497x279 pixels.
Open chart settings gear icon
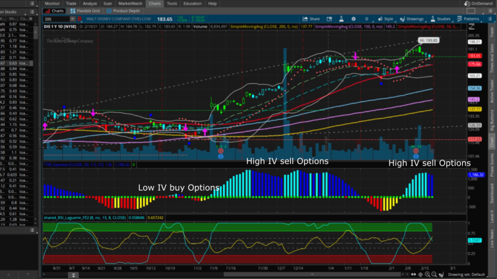pos(353,19)
